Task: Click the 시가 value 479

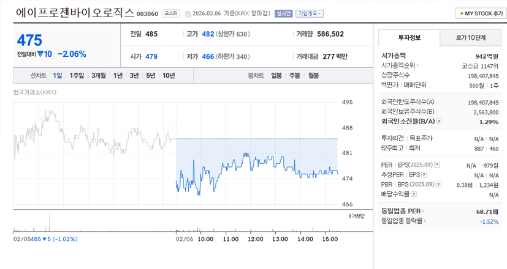Action: click(151, 56)
